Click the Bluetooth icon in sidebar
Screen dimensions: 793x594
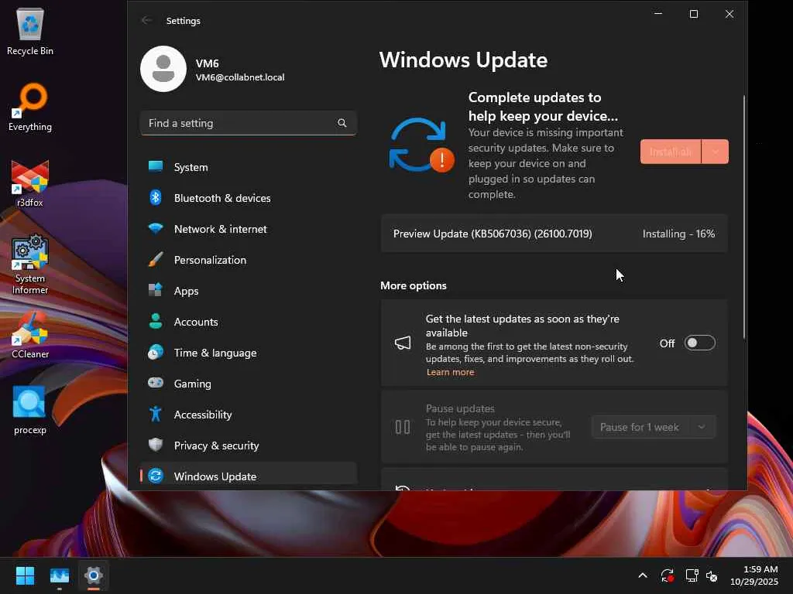click(156, 197)
